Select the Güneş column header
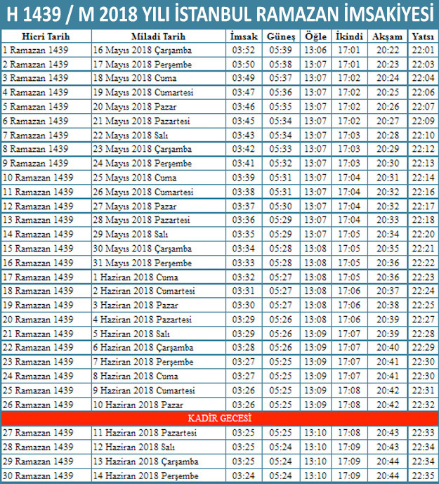The width and height of the screenshot is (439, 484). point(281,37)
